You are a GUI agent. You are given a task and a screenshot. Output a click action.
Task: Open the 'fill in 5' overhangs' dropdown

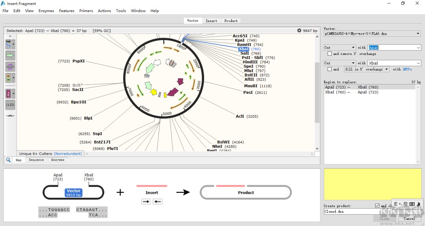[x=367, y=69]
